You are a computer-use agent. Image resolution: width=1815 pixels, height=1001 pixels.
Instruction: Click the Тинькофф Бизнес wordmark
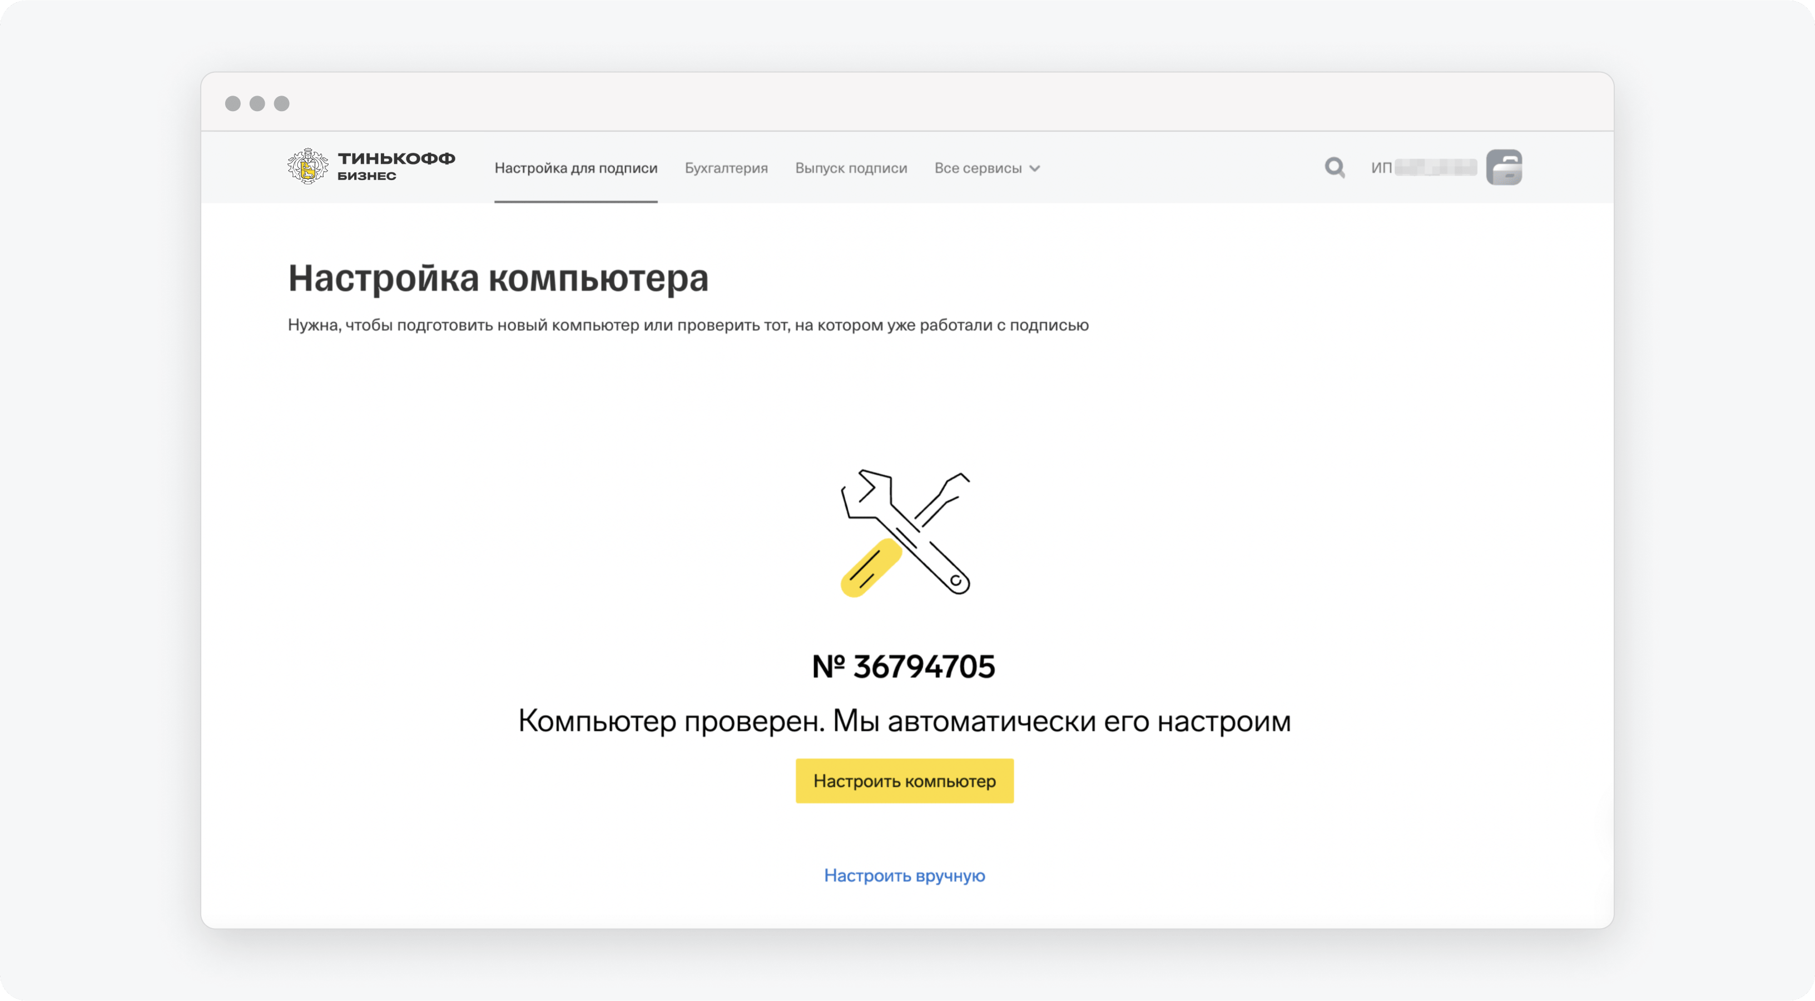coord(396,166)
